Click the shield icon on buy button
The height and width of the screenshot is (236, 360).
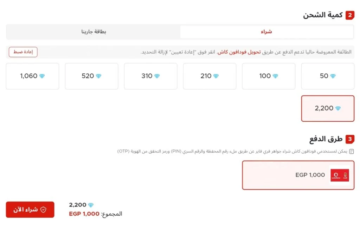(43, 210)
